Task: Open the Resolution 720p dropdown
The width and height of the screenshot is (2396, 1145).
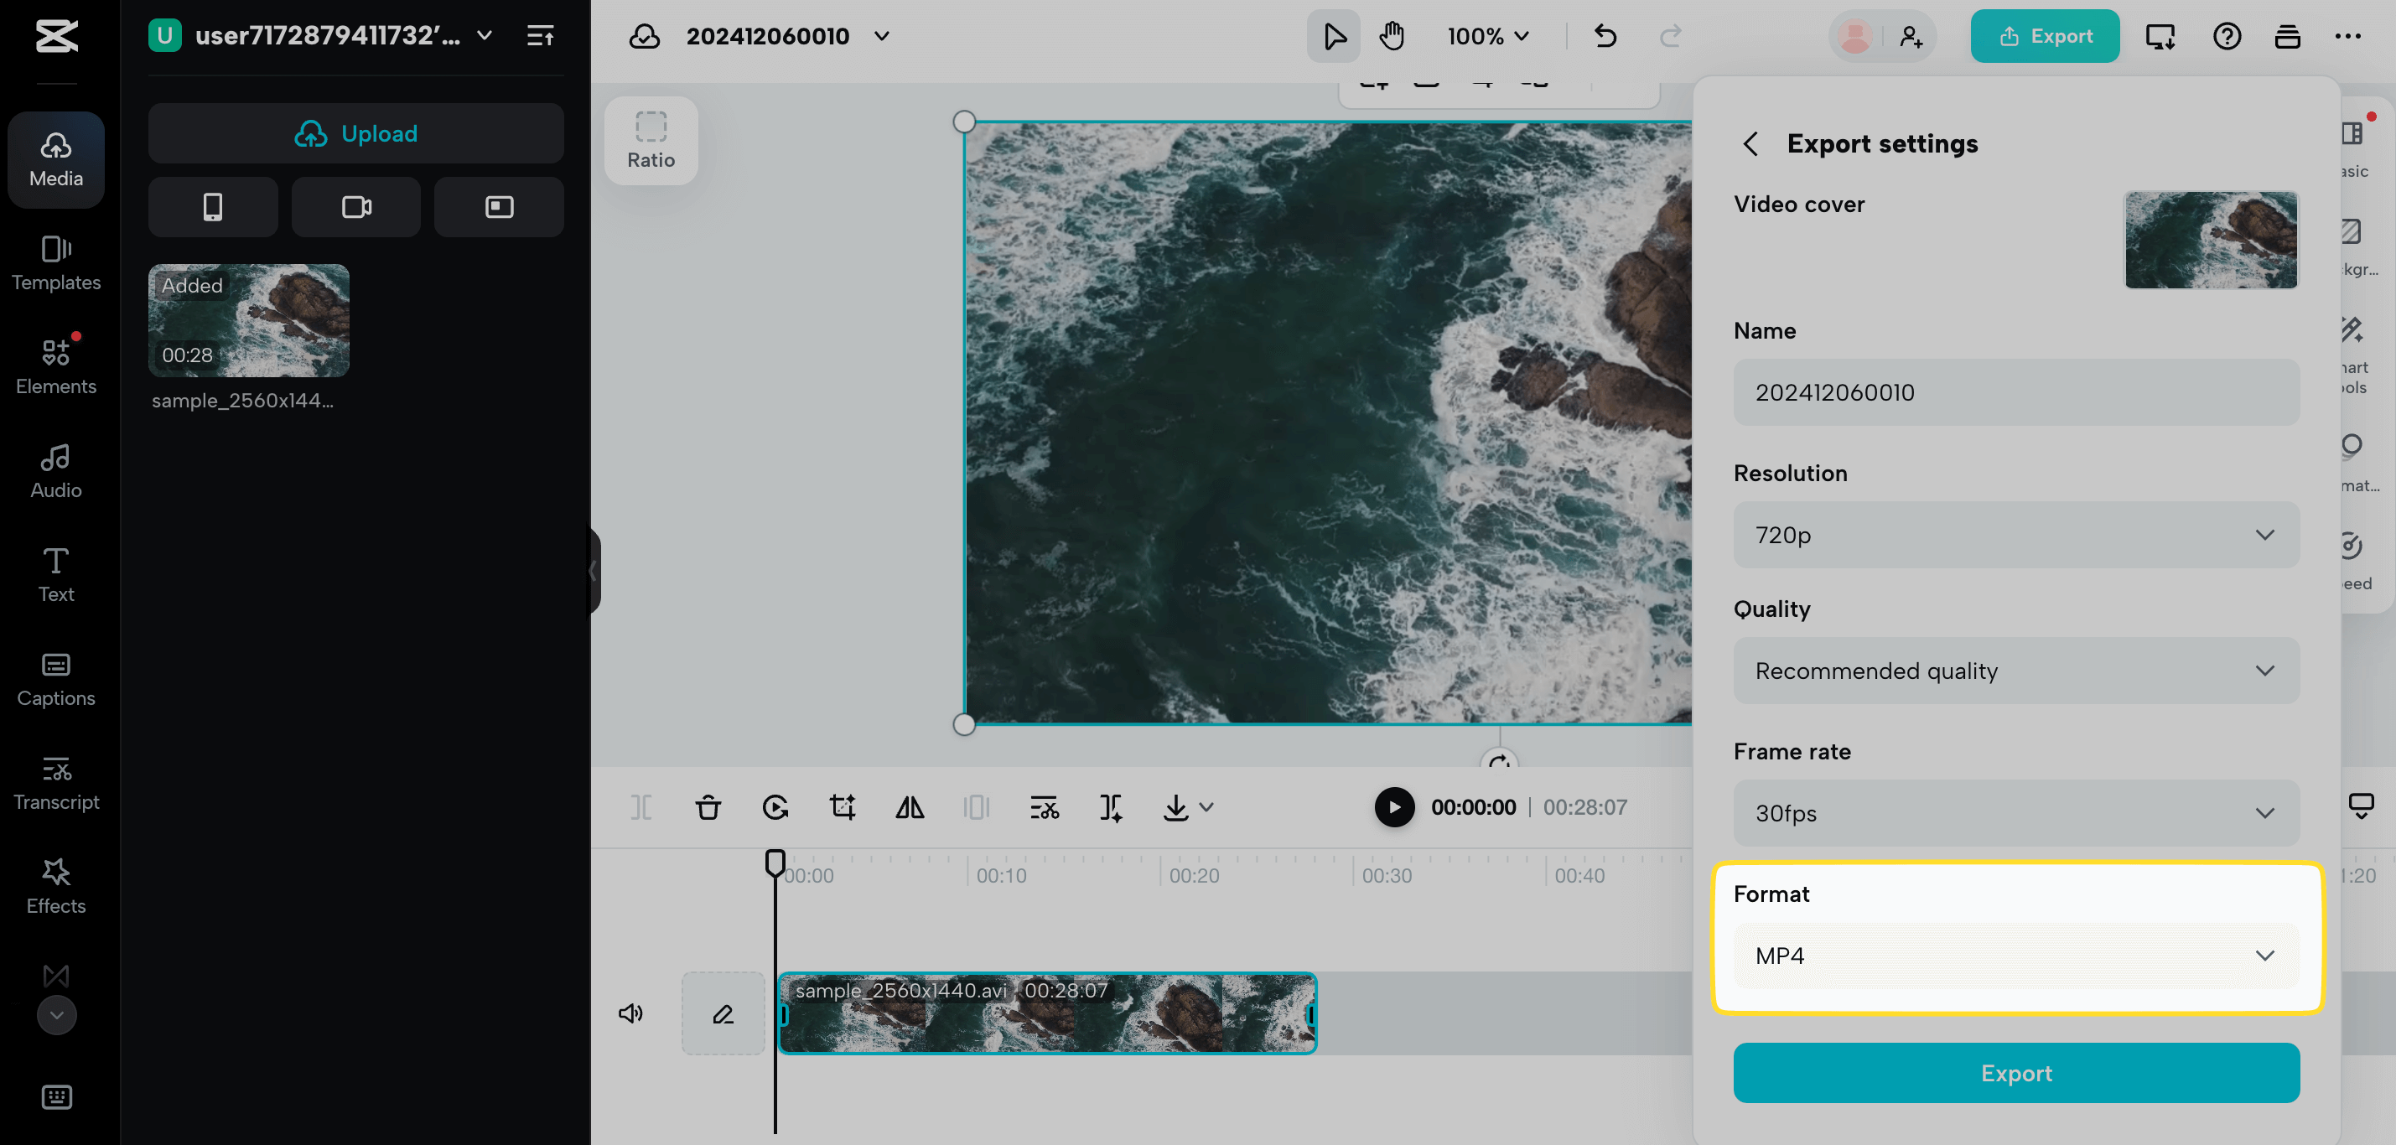Action: click(x=2016, y=535)
